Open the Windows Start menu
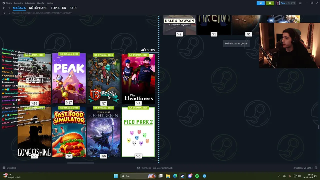 pos(116,176)
